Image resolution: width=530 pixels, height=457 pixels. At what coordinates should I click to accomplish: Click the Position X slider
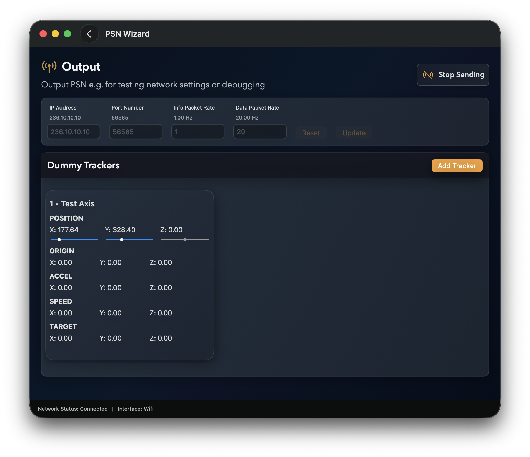tap(74, 240)
